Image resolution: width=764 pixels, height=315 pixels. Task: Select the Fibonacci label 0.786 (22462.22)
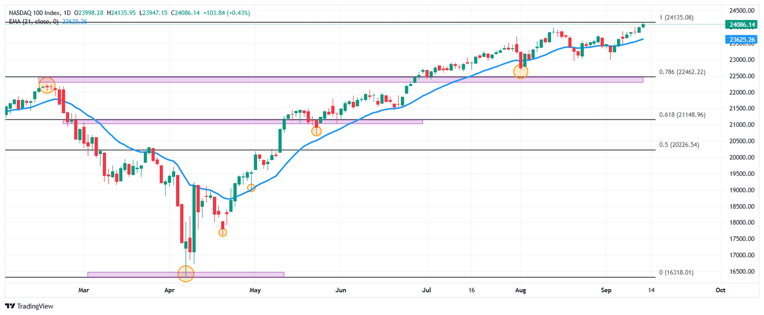[x=682, y=72]
